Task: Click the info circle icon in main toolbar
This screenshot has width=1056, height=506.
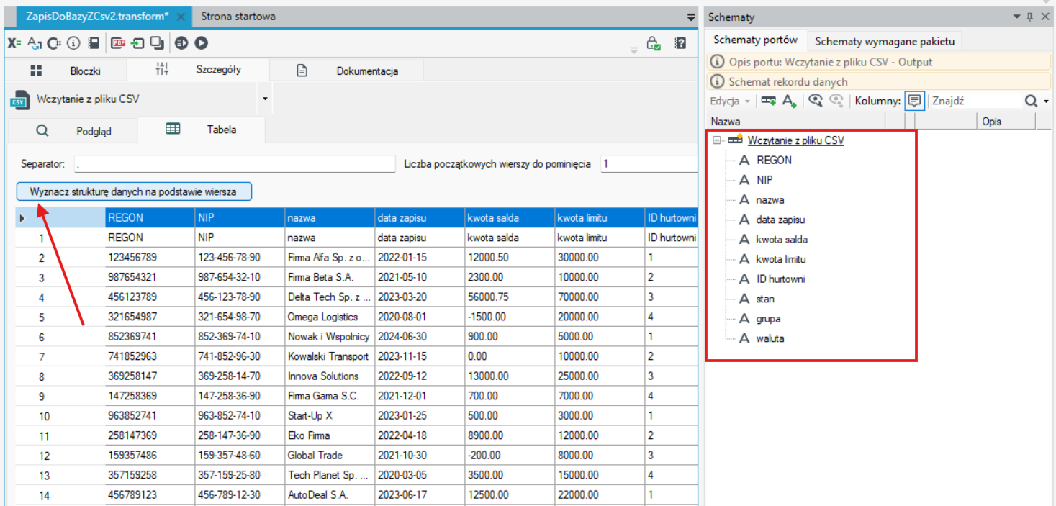Action: pyautogui.click(x=73, y=43)
